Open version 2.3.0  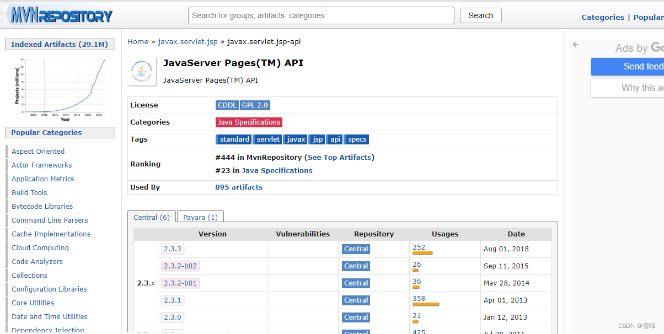(x=173, y=317)
